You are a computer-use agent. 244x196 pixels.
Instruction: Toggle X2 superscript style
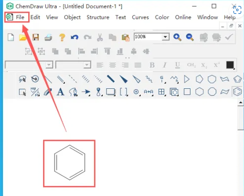pos(217,65)
